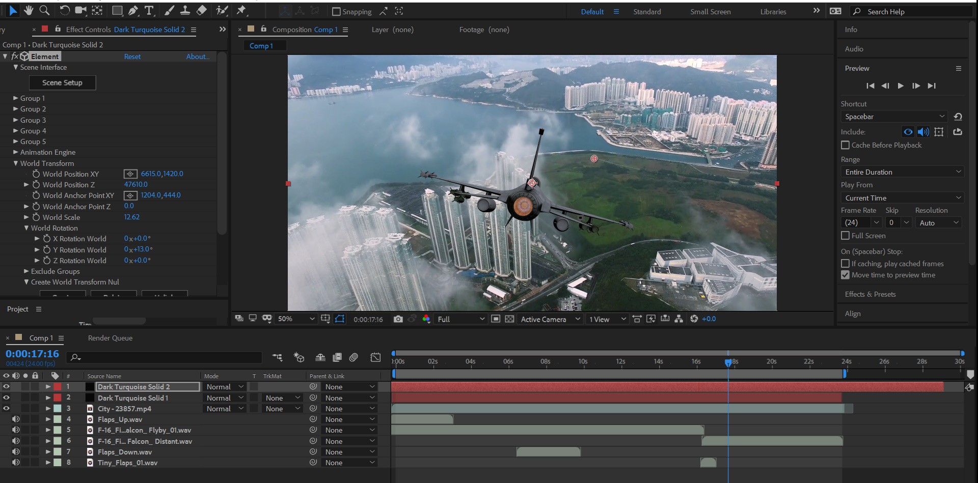Open the Play From Current Time dropdown
The height and width of the screenshot is (483, 978).
coord(902,198)
